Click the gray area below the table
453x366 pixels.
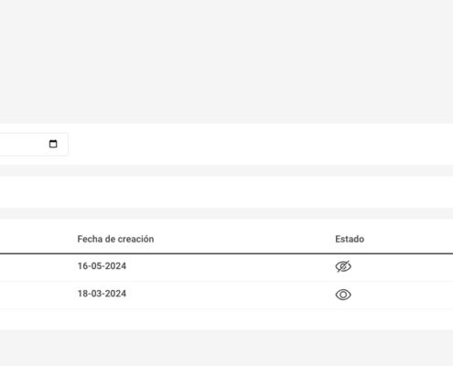tap(226, 348)
